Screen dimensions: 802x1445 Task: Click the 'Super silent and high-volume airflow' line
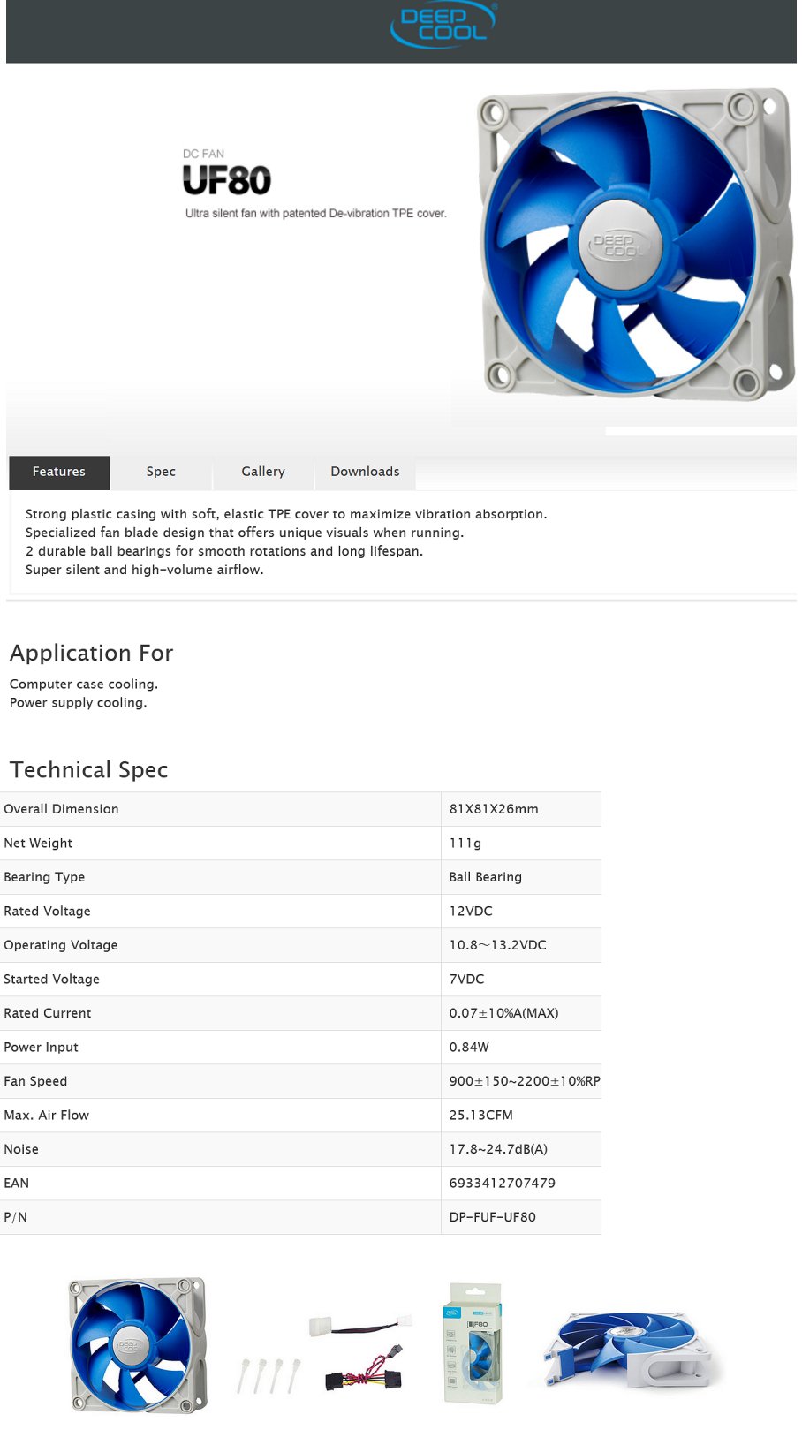[x=145, y=570]
